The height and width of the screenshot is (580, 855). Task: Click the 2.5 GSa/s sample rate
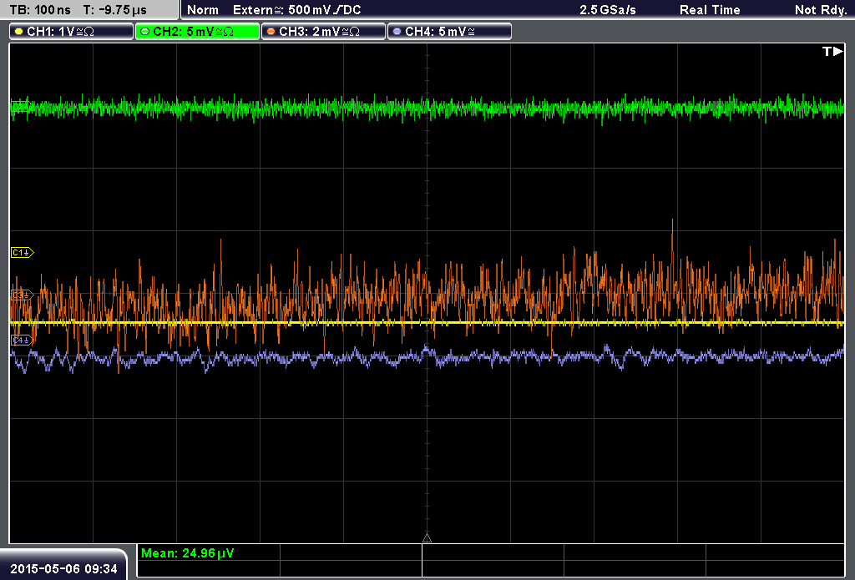tap(608, 10)
